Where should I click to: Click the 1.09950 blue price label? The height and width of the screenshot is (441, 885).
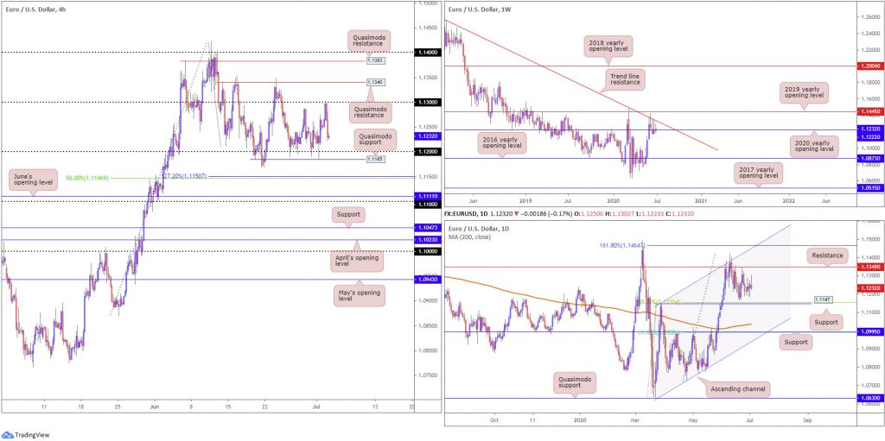869,332
